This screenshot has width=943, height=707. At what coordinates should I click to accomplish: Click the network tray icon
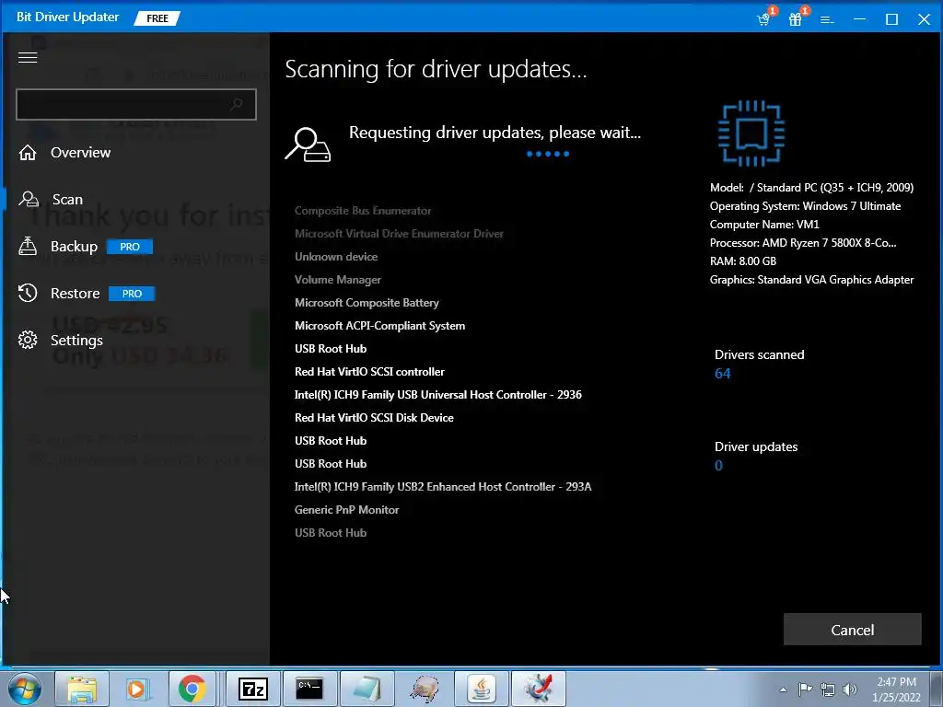[x=828, y=690]
